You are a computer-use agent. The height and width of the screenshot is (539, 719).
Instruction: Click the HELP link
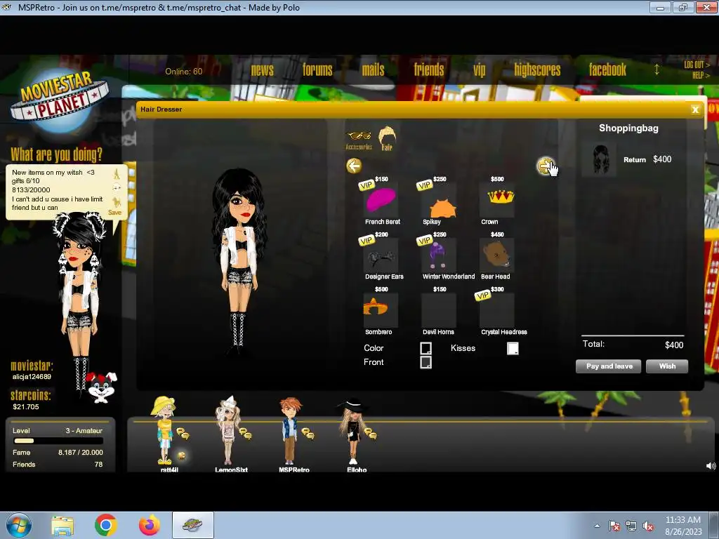pos(701,75)
